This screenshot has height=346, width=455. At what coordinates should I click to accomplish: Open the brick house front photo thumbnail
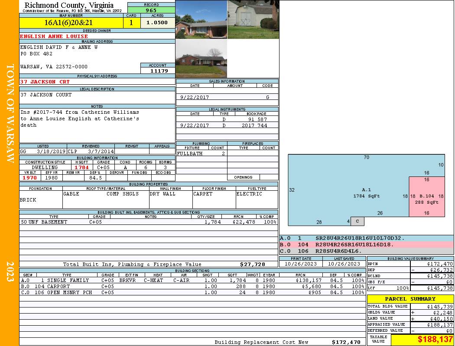click(x=201, y=19)
